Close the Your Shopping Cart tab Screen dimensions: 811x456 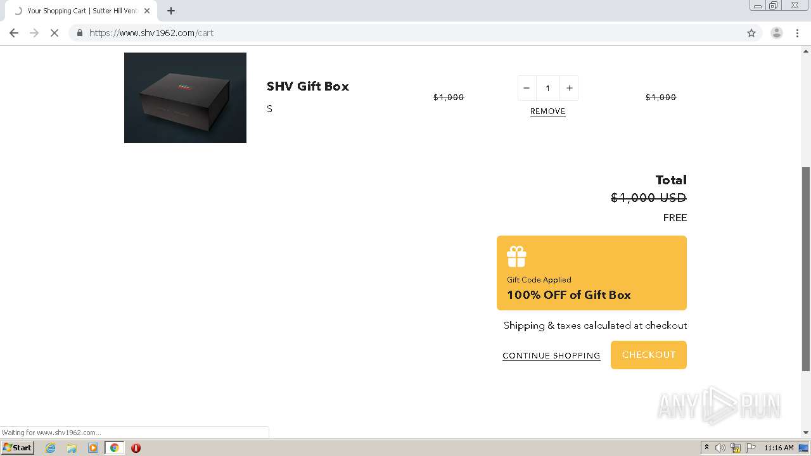coord(147,11)
